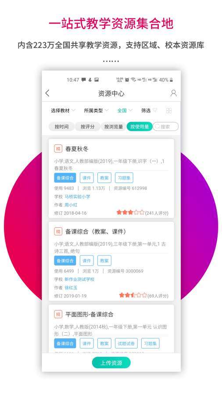Expand the 所属类型 dropdown
This screenshot has height=395, width=222.
coord(96,110)
